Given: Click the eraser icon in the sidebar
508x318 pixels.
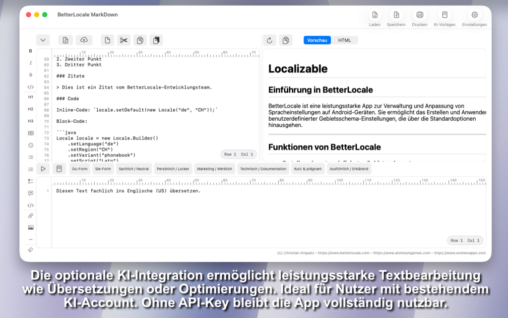Looking at the screenshot, I should tap(30, 250).
